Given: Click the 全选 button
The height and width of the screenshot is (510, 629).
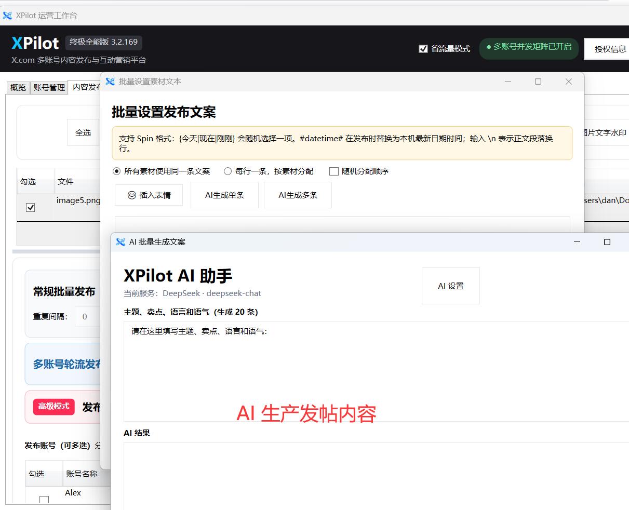Looking at the screenshot, I should [x=83, y=133].
